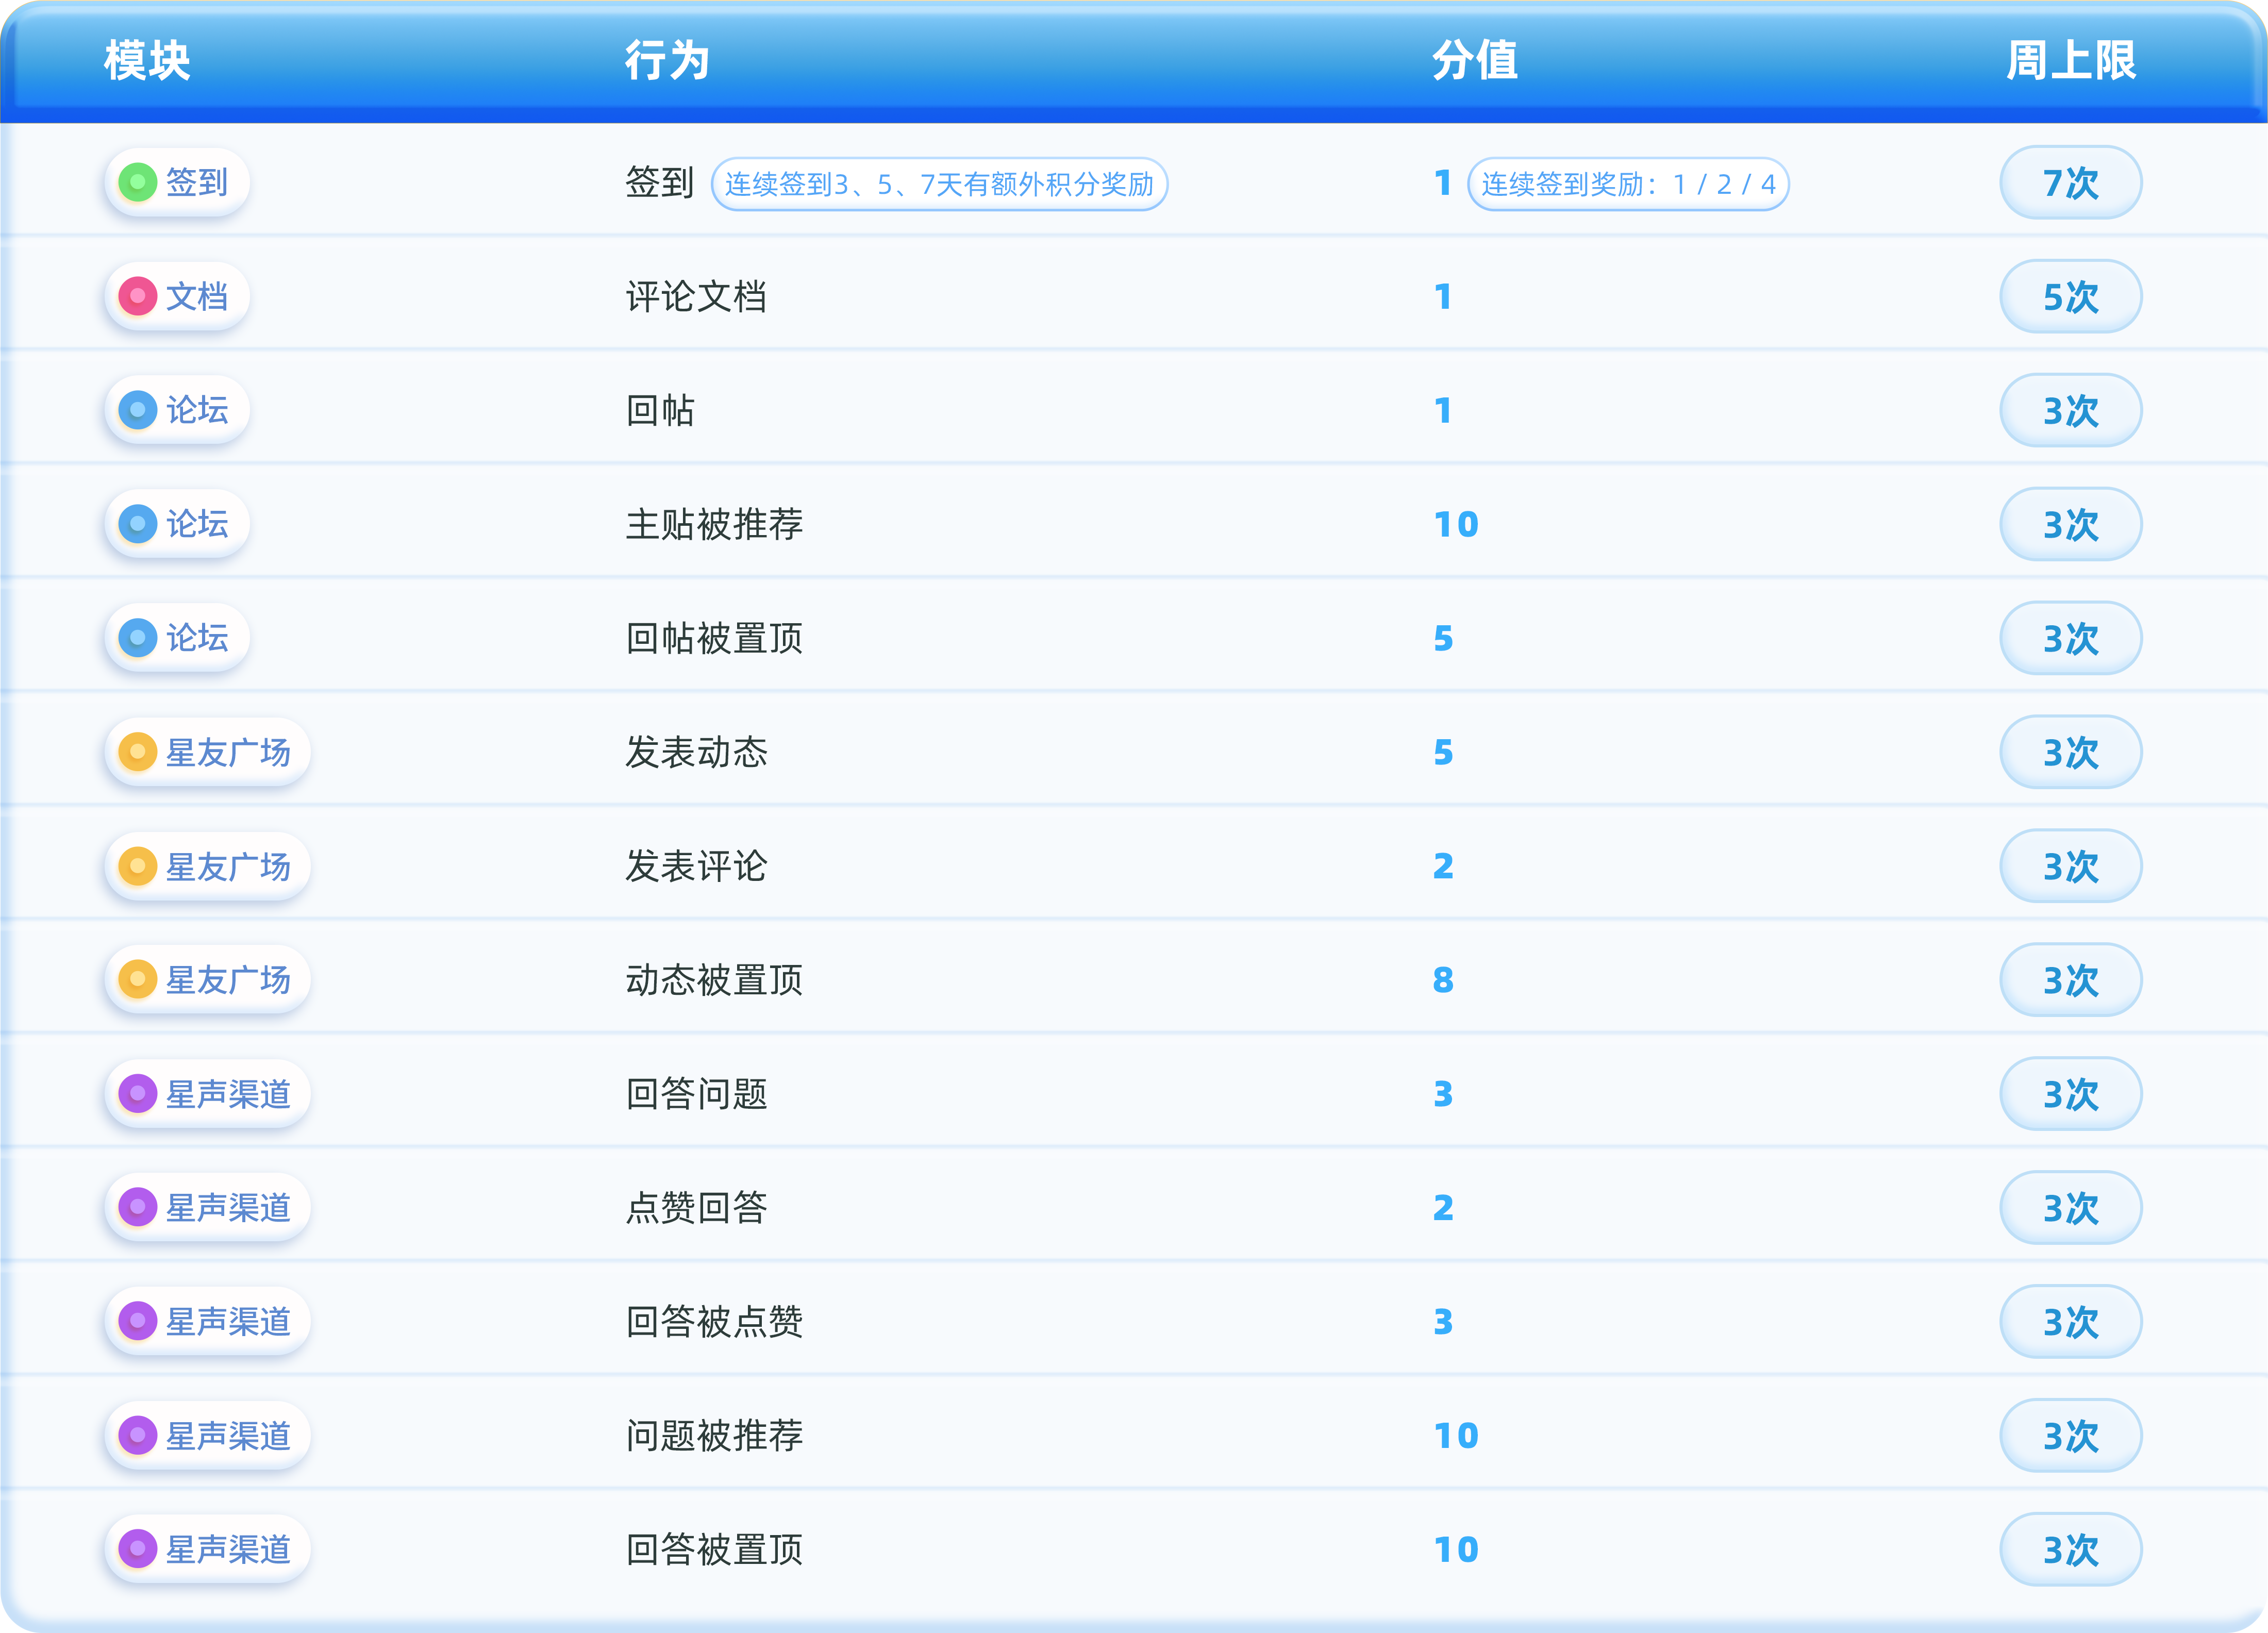Click the orange dot icon in the 发表动态 row
Screen dimensions: 2268x1633
pos(138,752)
